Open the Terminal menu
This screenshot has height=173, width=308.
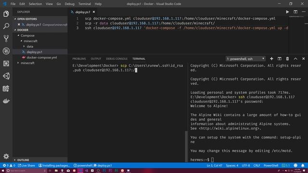pyautogui.click(x=85, y=4)
